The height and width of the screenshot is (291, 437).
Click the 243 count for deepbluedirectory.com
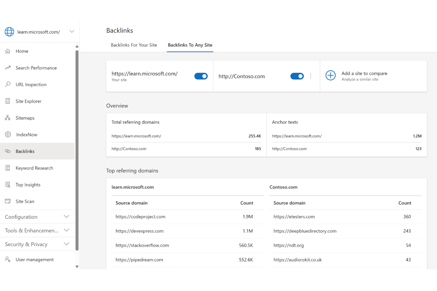[407, 231]
